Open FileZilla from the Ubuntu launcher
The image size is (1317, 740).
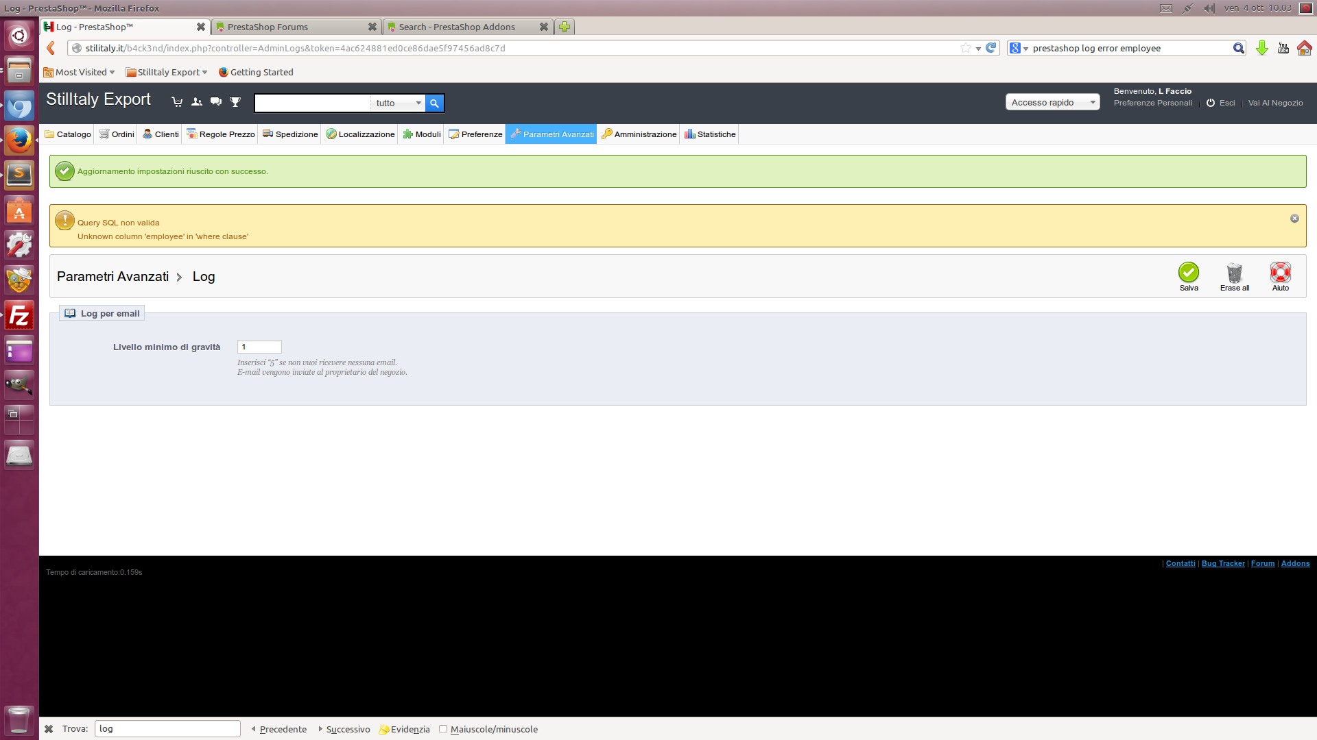pyautogui.click(x=19, y=316)
